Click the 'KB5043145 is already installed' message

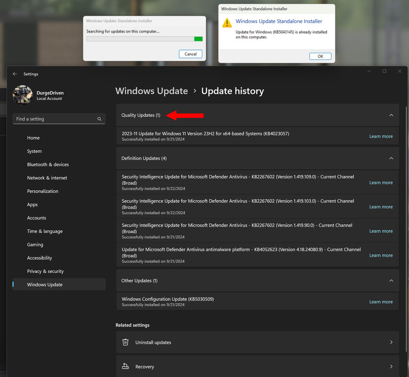[x=281, y=34]
